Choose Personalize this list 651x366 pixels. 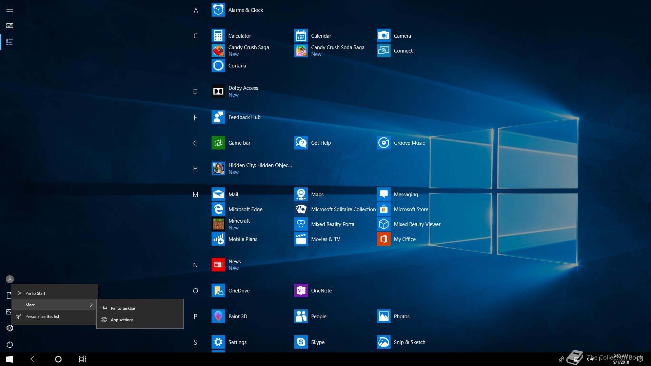[x=55, y=317]
